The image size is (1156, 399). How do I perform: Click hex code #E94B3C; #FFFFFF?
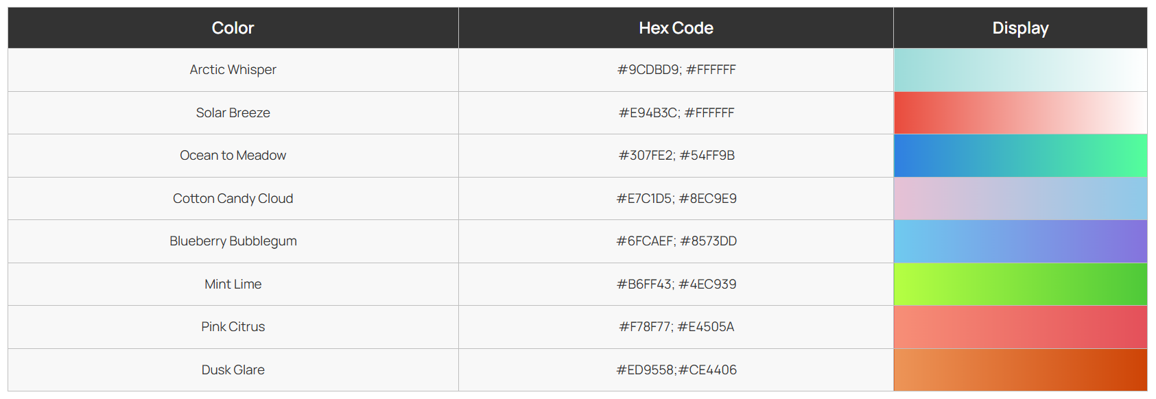[676, 112]
